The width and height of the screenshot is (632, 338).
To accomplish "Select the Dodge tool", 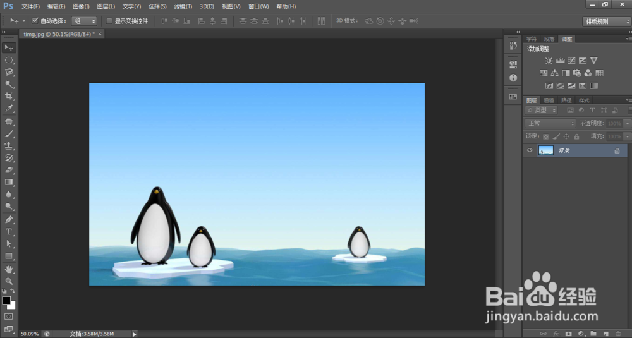I will pyautogui.click(x=8, y=206).
